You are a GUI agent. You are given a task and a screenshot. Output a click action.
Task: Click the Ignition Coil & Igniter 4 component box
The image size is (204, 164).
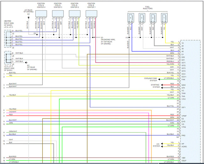click(x=41, y=14)
